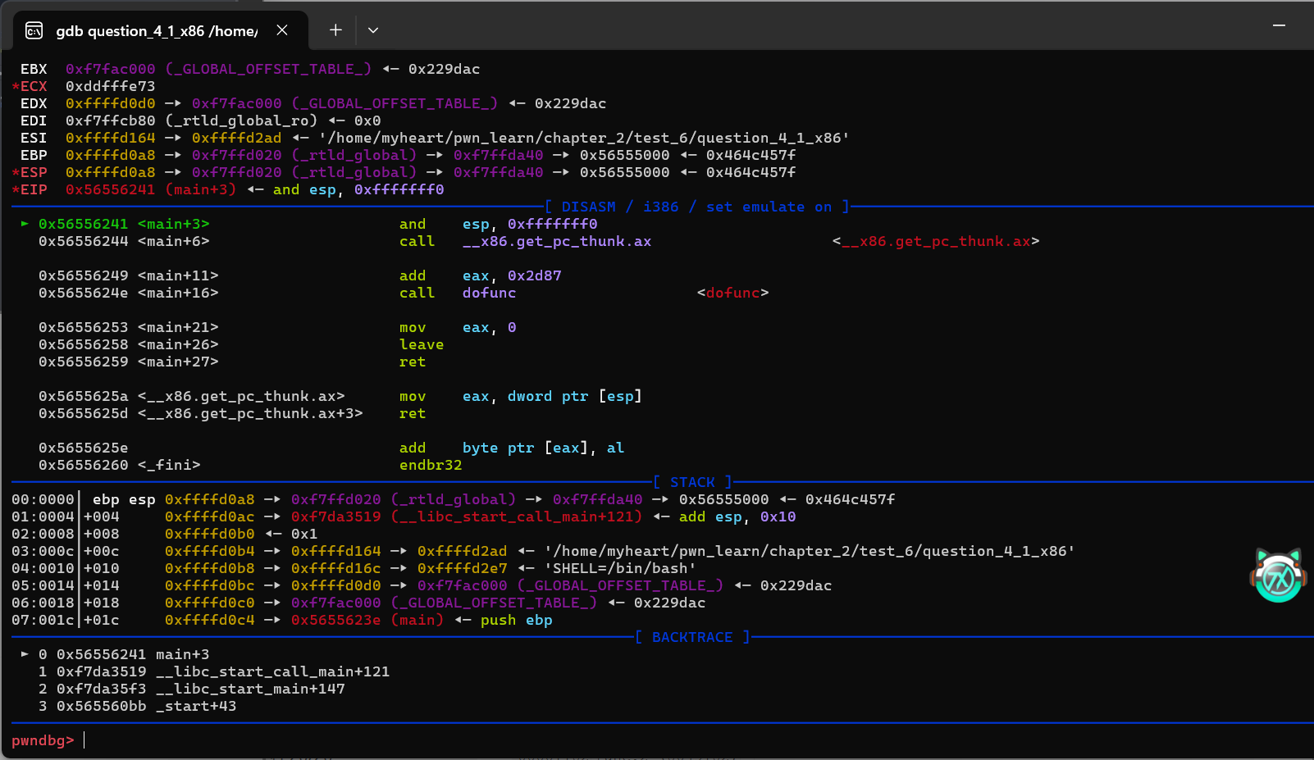Viewport: 1314px width, 760px height.
Task: Click the terminal icon on the gdb tab
Action: [34, 30]
